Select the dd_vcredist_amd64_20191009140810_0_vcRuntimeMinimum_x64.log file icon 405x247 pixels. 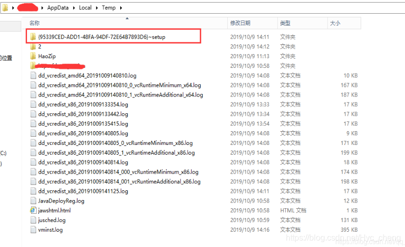33,85
